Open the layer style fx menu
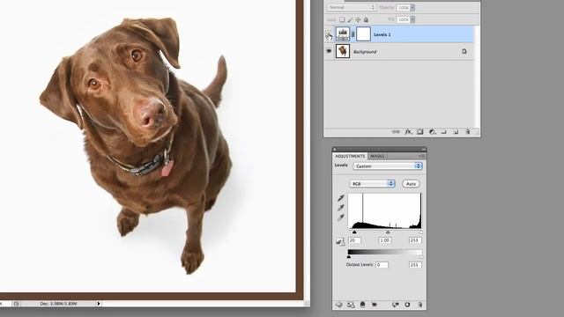 (408, 132)
